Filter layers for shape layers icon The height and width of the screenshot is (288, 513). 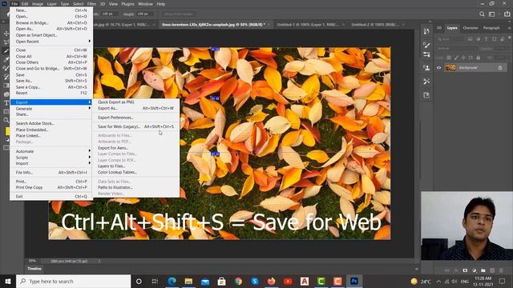pos(494,39)
